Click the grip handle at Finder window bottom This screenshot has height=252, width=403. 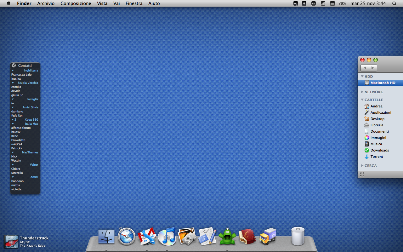362,174
